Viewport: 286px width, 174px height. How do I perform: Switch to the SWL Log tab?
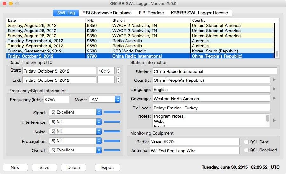pyautogui.click(x=66, y=13)
